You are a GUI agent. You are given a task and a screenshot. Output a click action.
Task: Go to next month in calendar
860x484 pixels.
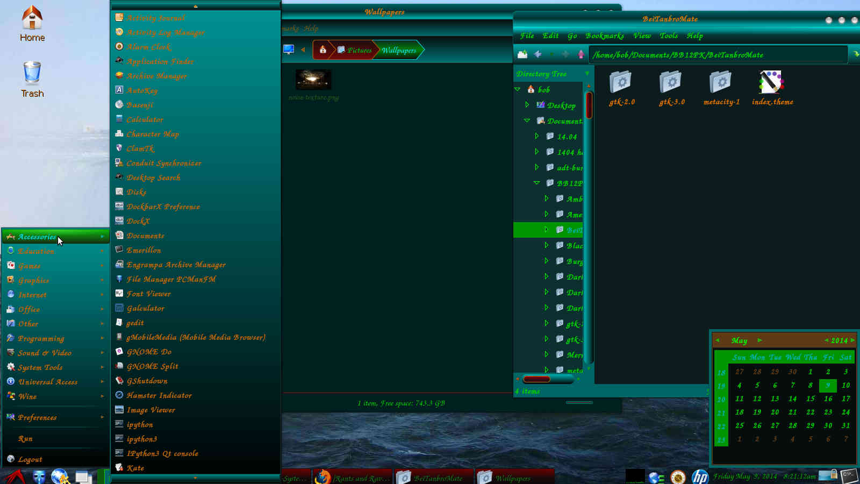tap(759, 340)
